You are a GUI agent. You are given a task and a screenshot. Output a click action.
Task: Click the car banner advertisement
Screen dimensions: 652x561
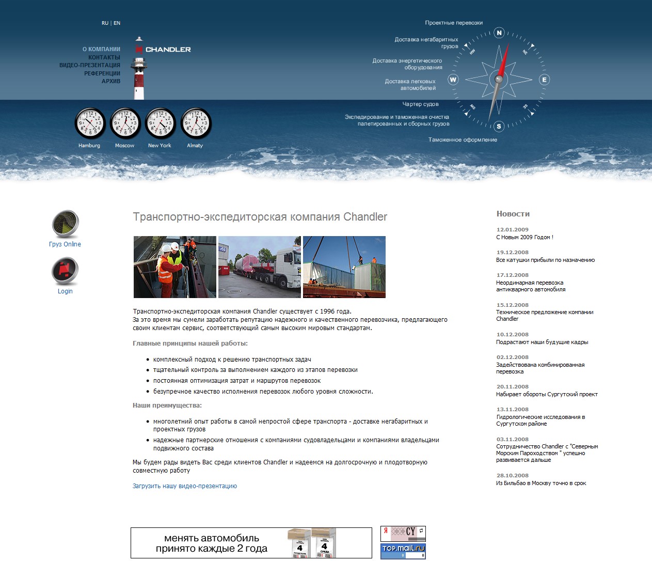(x=251, y=543)
